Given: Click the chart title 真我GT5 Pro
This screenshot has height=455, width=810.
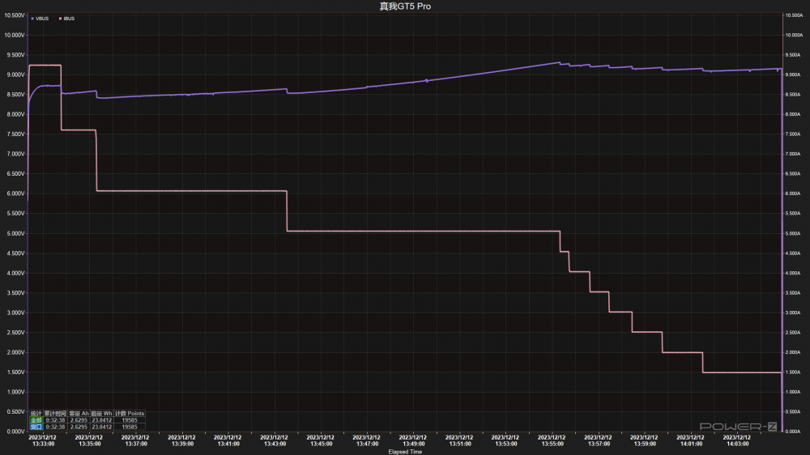Looking at the screenshot, I should pyautogui.click(x=405, y=6).
